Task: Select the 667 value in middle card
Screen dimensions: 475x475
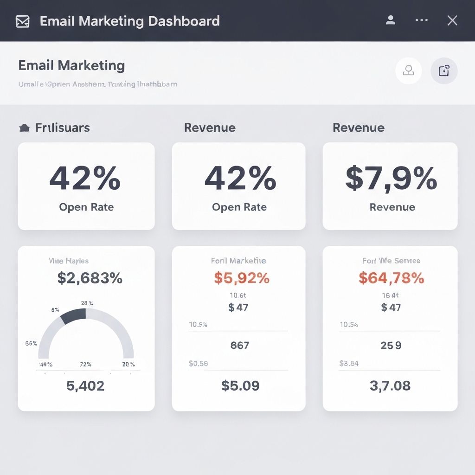Action: (240, 345)
